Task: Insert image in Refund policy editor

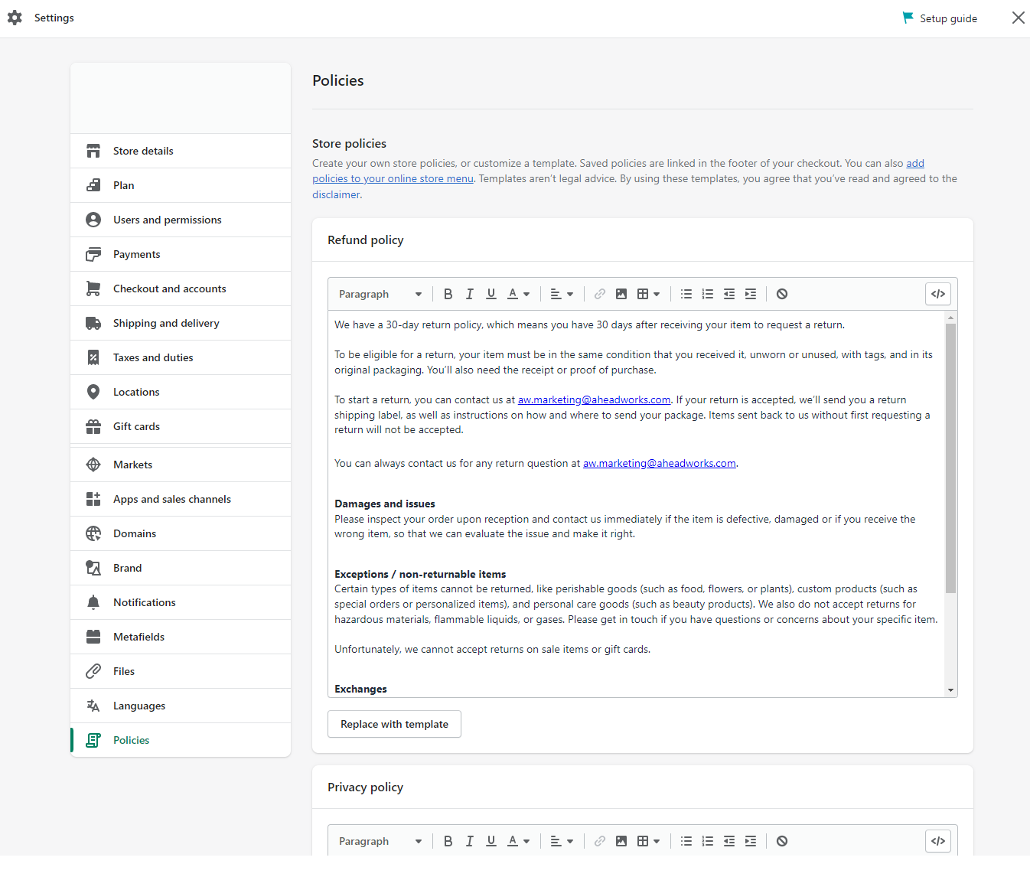Action: click(x=621, y=294)
